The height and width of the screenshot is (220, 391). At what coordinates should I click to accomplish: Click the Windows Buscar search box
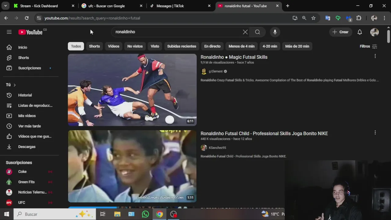tap(55, 214)
